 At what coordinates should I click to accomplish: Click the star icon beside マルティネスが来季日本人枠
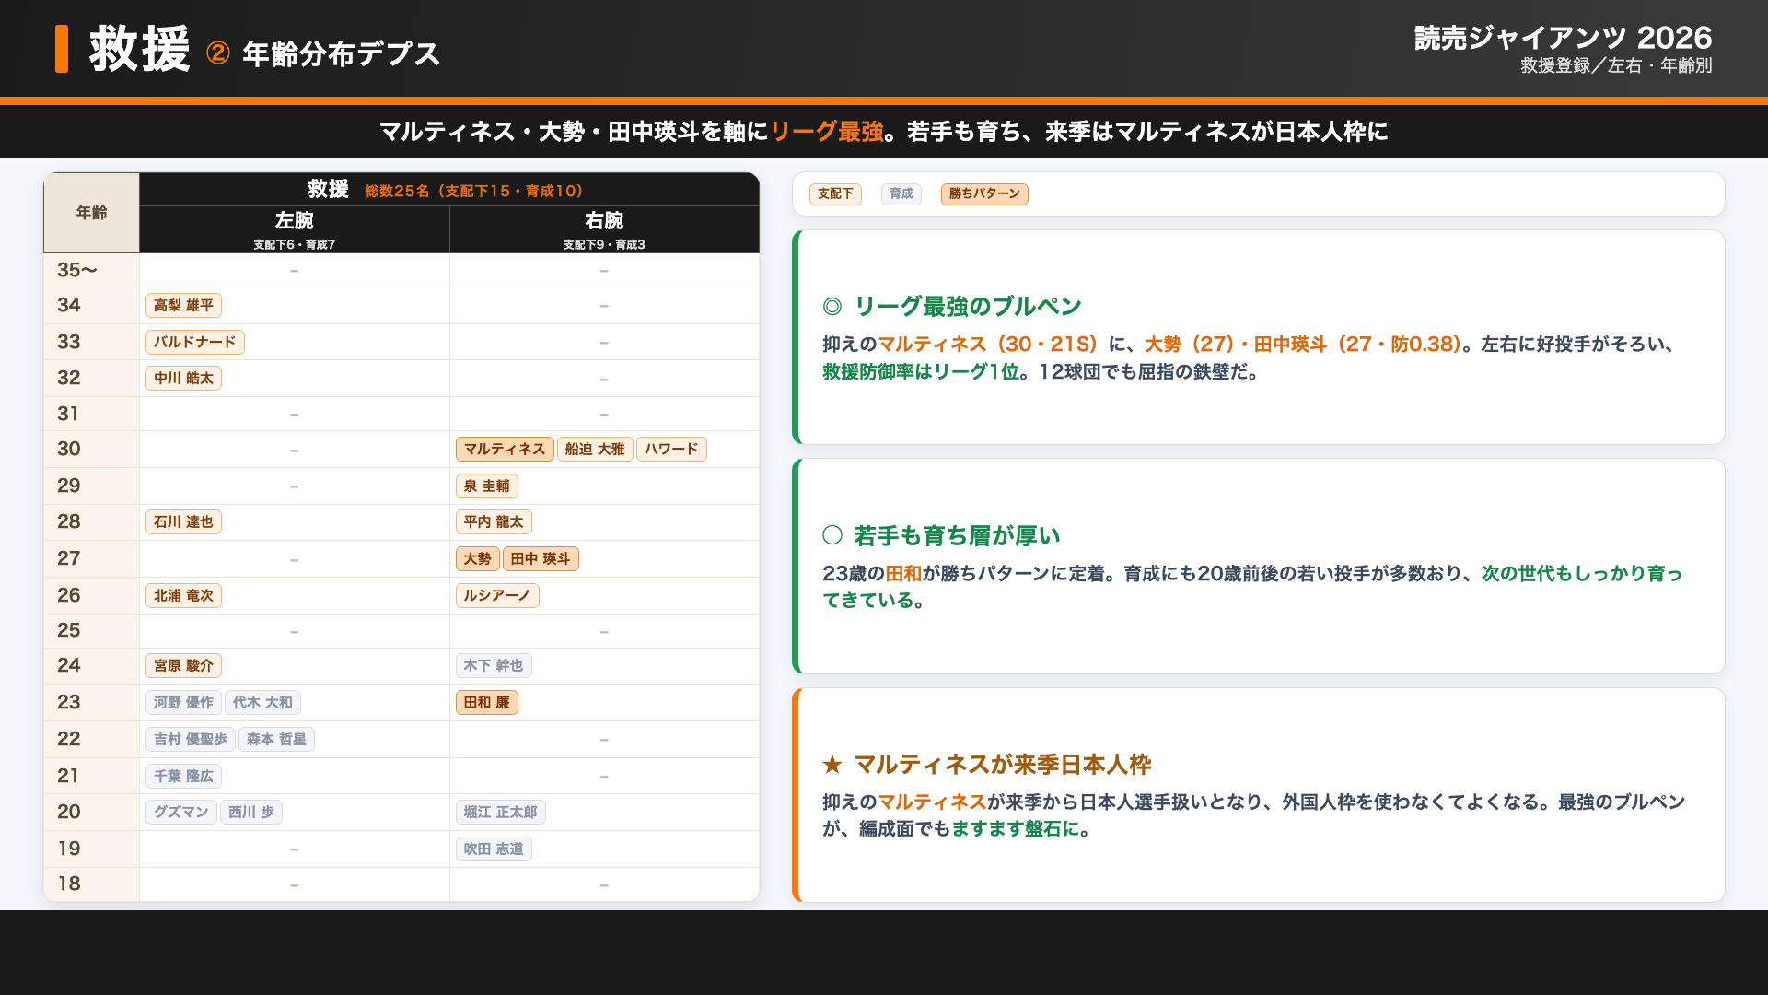[x=832, y=765]
